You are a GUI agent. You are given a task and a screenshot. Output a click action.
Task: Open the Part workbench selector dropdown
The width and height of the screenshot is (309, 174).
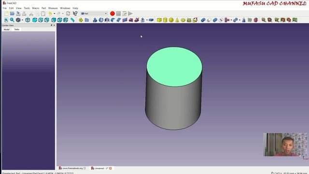94,14
